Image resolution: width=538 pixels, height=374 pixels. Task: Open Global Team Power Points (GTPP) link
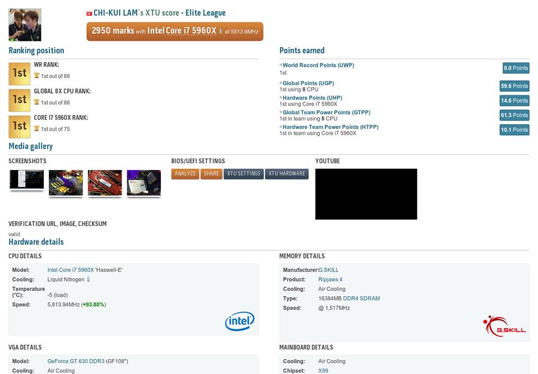pyautogui.click(x=326, y=112)
